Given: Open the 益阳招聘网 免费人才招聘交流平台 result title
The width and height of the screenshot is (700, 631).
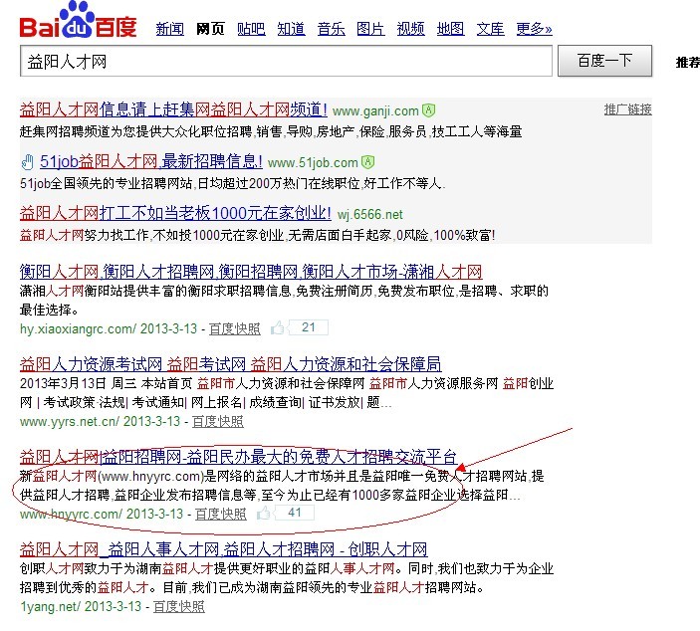Looking at the screenshot, I should click(x=238, y=457).
